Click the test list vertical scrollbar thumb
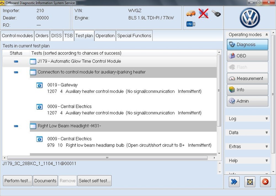 [x=219, y=90]
